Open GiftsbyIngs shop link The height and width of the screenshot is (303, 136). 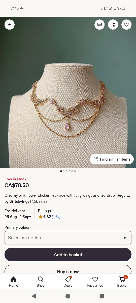(x=19, y=201)
